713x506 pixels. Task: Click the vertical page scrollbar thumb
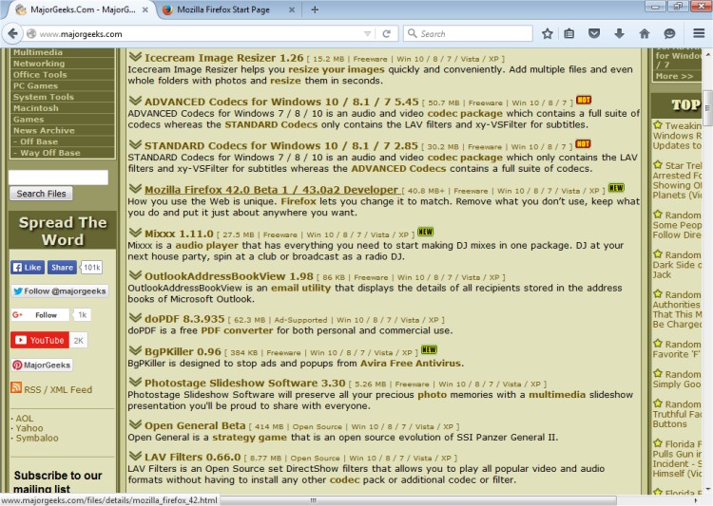(707, 108)
